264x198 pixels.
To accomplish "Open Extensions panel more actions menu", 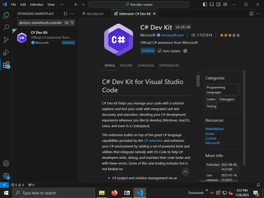I will pyautogui.click(x=72, y=14).
